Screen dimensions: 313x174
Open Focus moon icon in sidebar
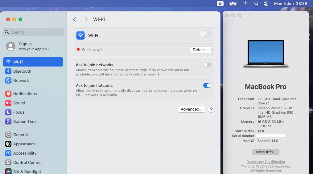click(x=8, y=112)
